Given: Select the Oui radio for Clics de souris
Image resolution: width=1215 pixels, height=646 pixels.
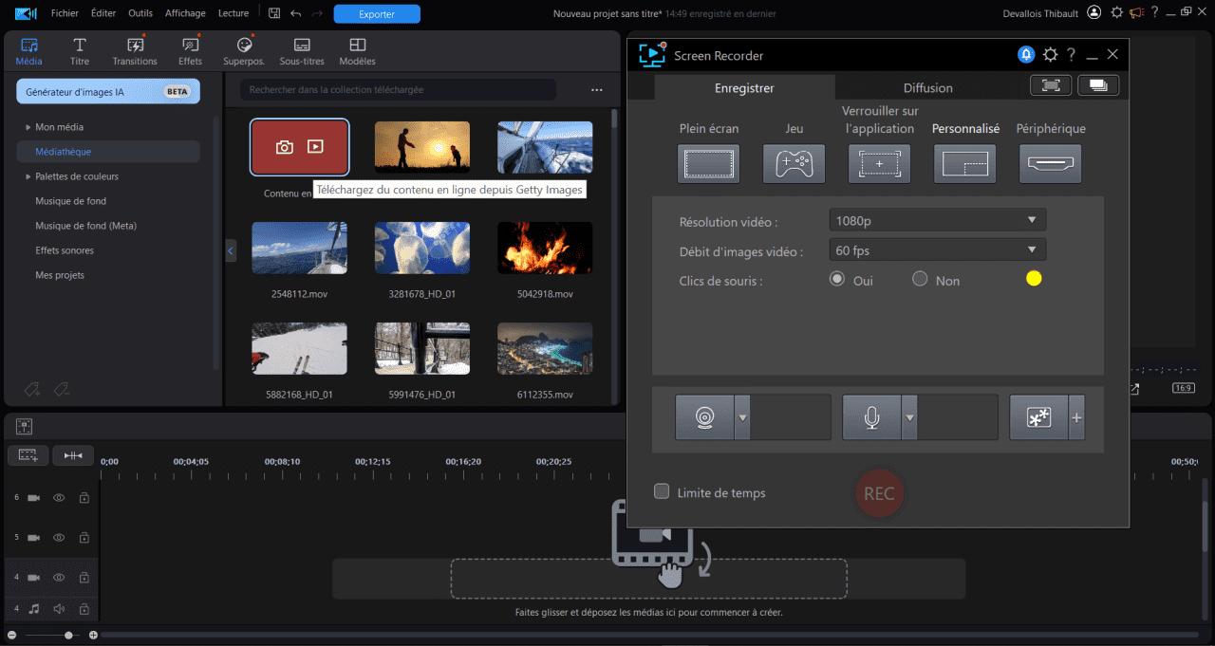Looking at the screenshot, I should pos(837,278).
